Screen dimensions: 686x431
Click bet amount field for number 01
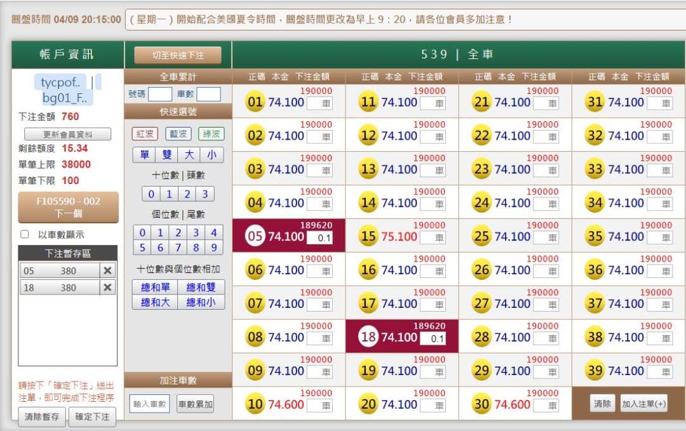tap(319, 103)
